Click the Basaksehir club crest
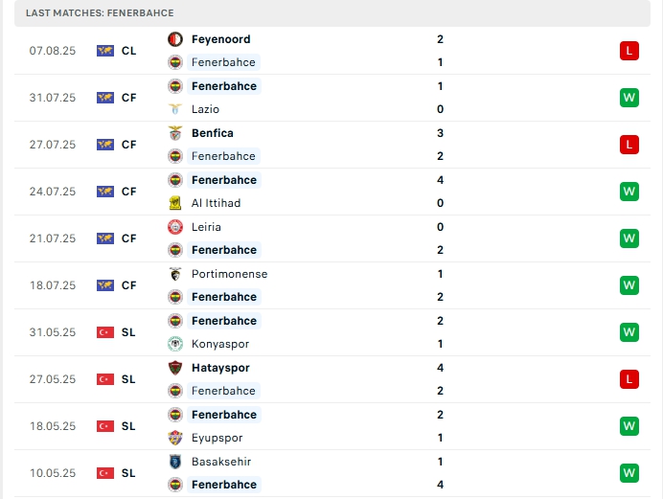The height and width of the screenshot is (499, 663). pyautogui.click(x=175, y=462)
